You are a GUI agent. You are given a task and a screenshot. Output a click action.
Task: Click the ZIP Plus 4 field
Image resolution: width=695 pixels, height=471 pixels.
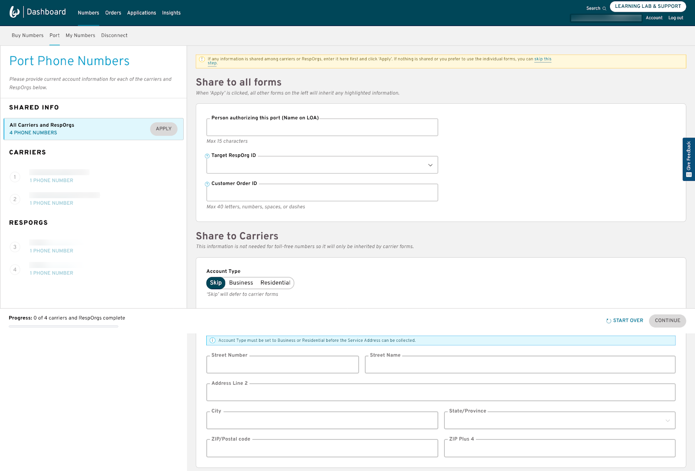coord(559,448)
